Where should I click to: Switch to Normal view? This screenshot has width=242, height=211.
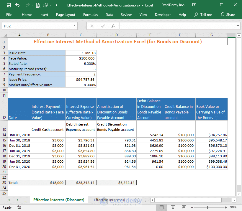pyautogui.click(x=162, y=207)
